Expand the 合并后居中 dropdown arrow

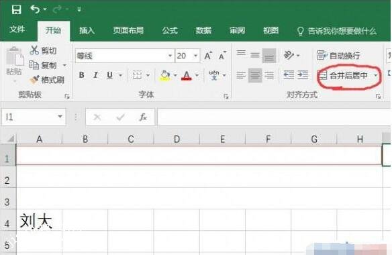[x=375, y=75]
